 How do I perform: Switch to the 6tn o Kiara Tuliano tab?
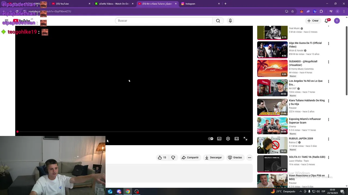pos(157,4)
